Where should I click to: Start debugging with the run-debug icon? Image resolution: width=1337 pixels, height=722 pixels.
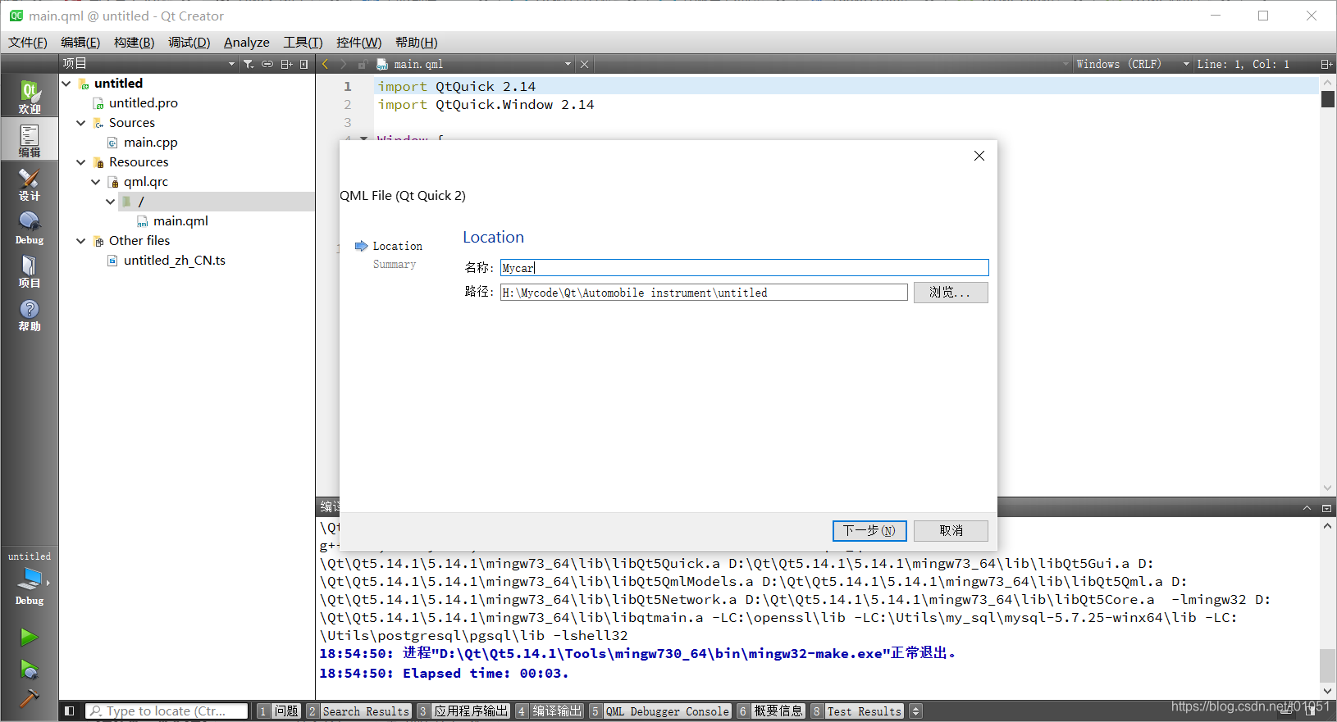click(29, 670)
